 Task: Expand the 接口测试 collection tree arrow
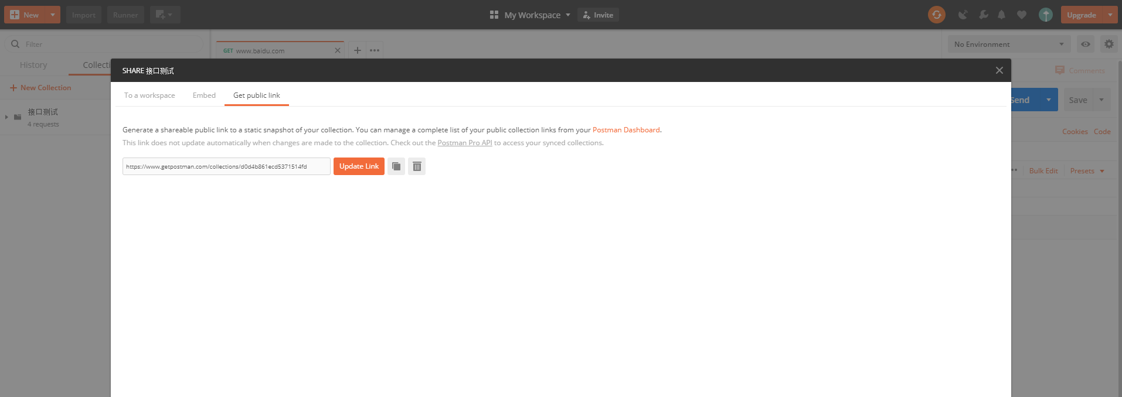(x=6, y=117)
